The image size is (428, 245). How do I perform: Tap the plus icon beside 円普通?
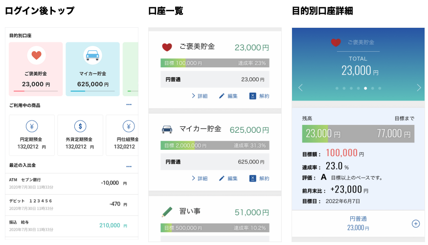(415, 224)
